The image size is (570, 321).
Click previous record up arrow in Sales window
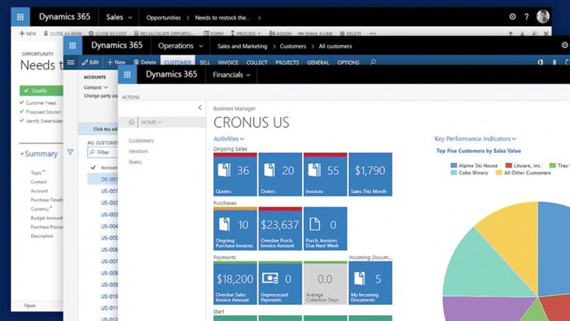[511, 33]
